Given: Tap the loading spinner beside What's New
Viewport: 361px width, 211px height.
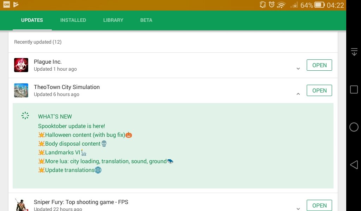Looking at the screenshot, I should 25,115.
